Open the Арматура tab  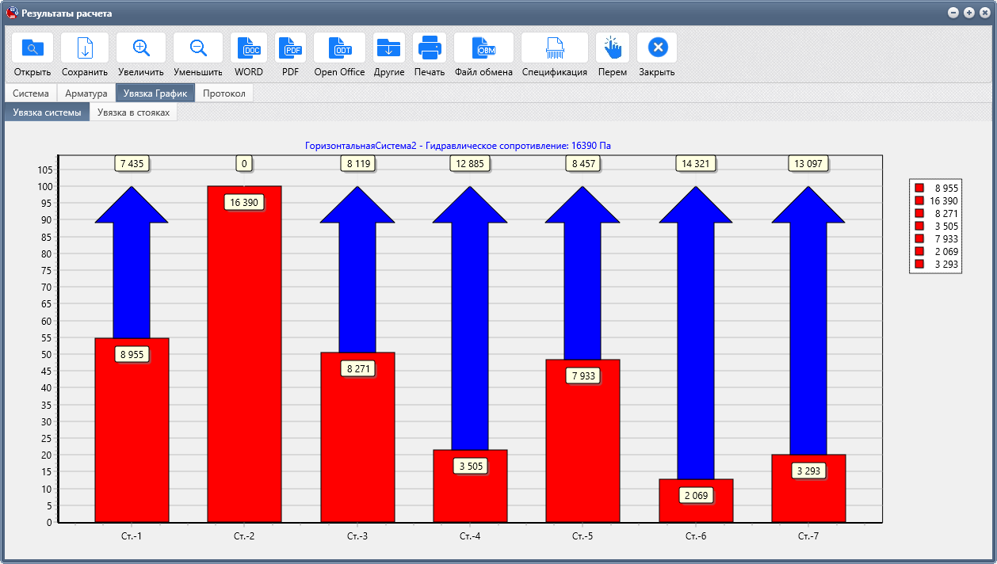[86, 93]
